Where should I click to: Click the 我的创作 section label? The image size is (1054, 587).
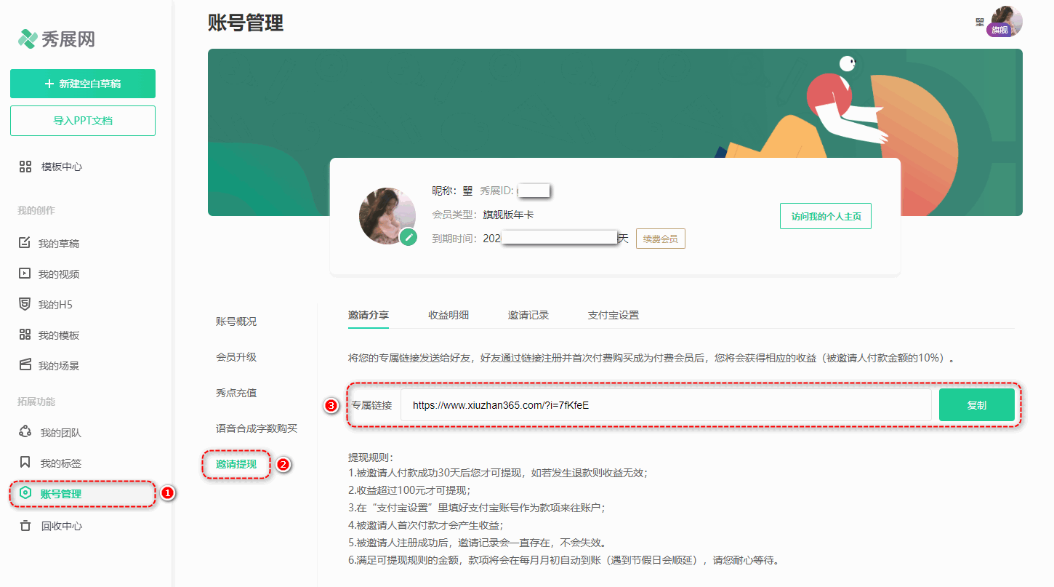click(36, 210)
